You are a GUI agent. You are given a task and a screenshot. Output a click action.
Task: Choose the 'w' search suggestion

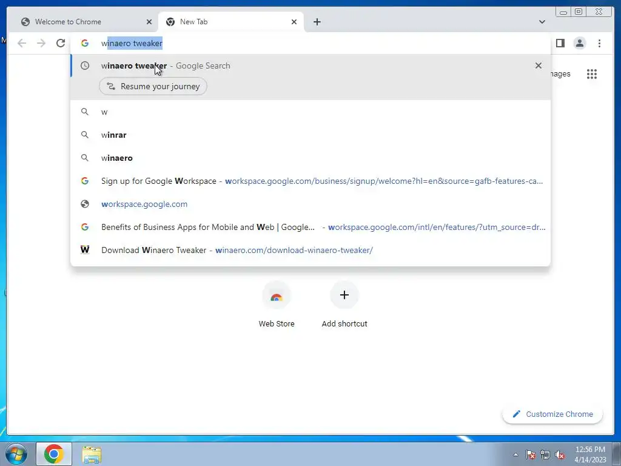pyautogui.click(x=310, y=112)
